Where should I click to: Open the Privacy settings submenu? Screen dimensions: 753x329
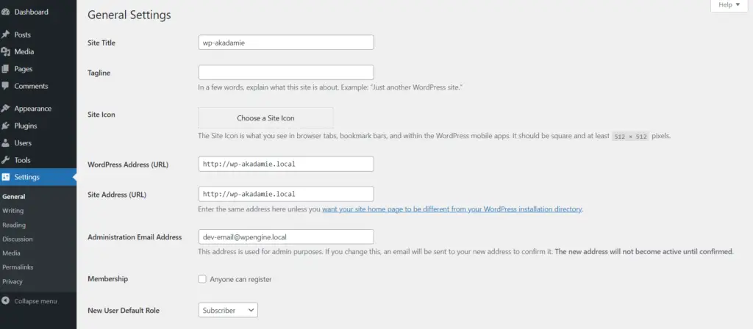(13, 281)
